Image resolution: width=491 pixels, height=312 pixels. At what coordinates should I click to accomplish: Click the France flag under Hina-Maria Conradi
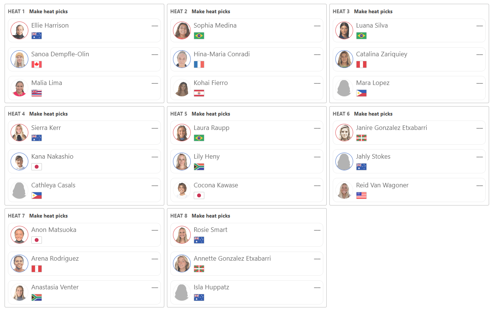(199, 64)
